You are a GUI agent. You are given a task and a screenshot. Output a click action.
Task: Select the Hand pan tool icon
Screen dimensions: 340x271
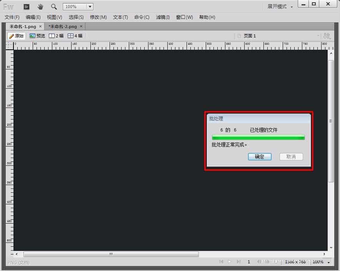pos(40,7)
